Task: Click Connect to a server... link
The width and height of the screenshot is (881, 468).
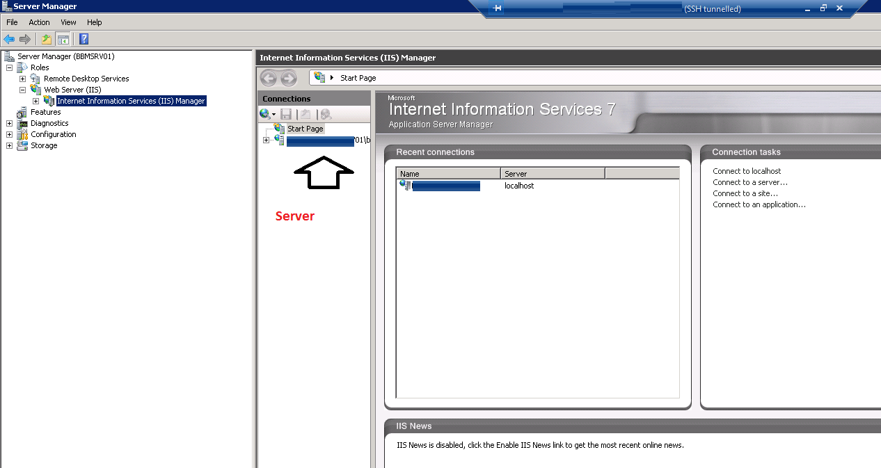Action: 750,182
